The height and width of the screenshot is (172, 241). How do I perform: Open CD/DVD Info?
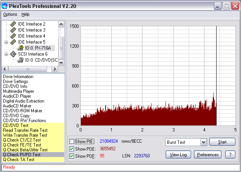point(15,86)
